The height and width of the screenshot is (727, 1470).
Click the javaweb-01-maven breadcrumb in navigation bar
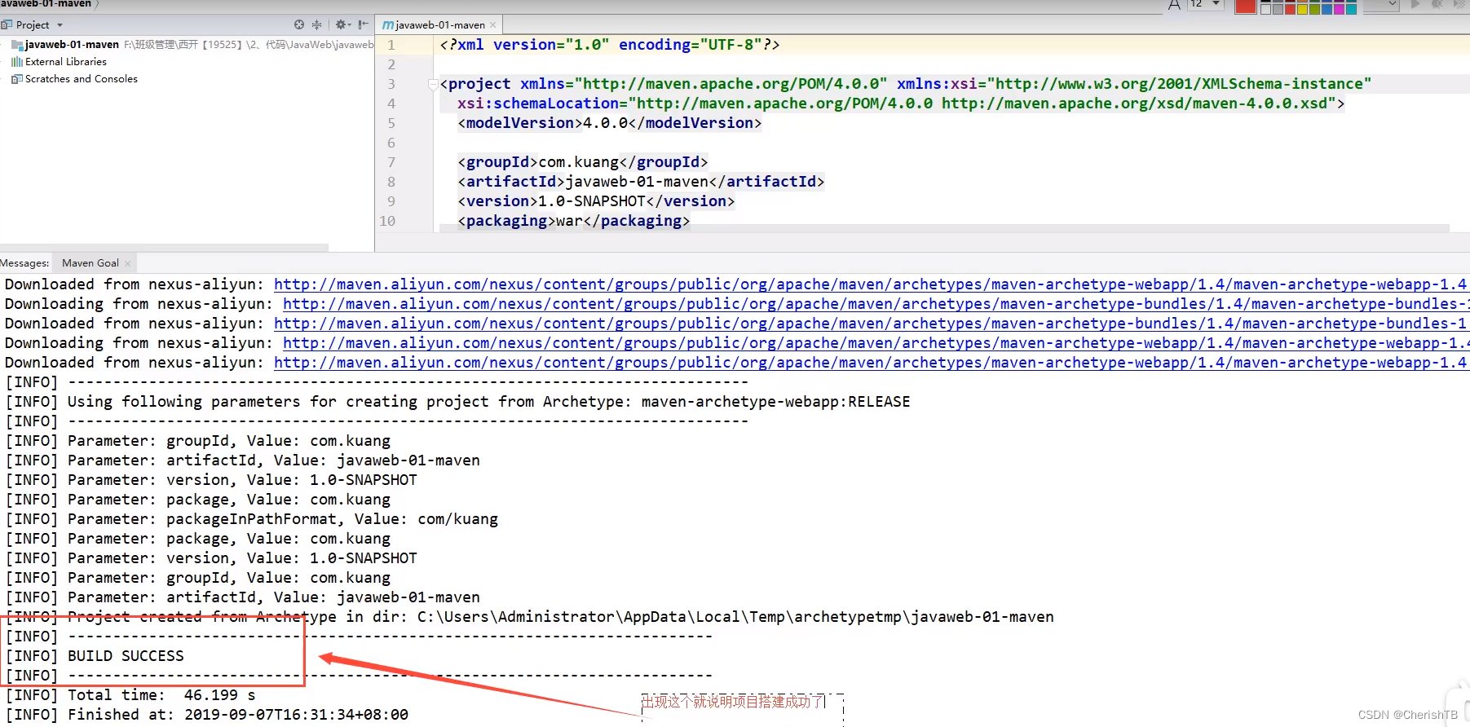[46, 4]
